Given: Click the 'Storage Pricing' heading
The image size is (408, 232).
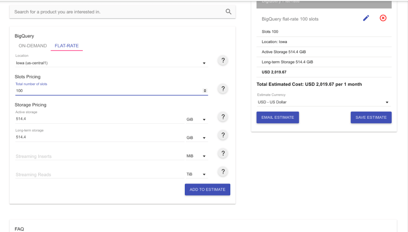Looking at the screenshot, I should pos(30,105).
